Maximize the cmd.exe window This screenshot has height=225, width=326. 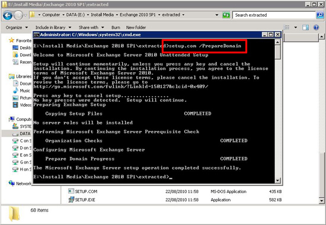point(271,34)
